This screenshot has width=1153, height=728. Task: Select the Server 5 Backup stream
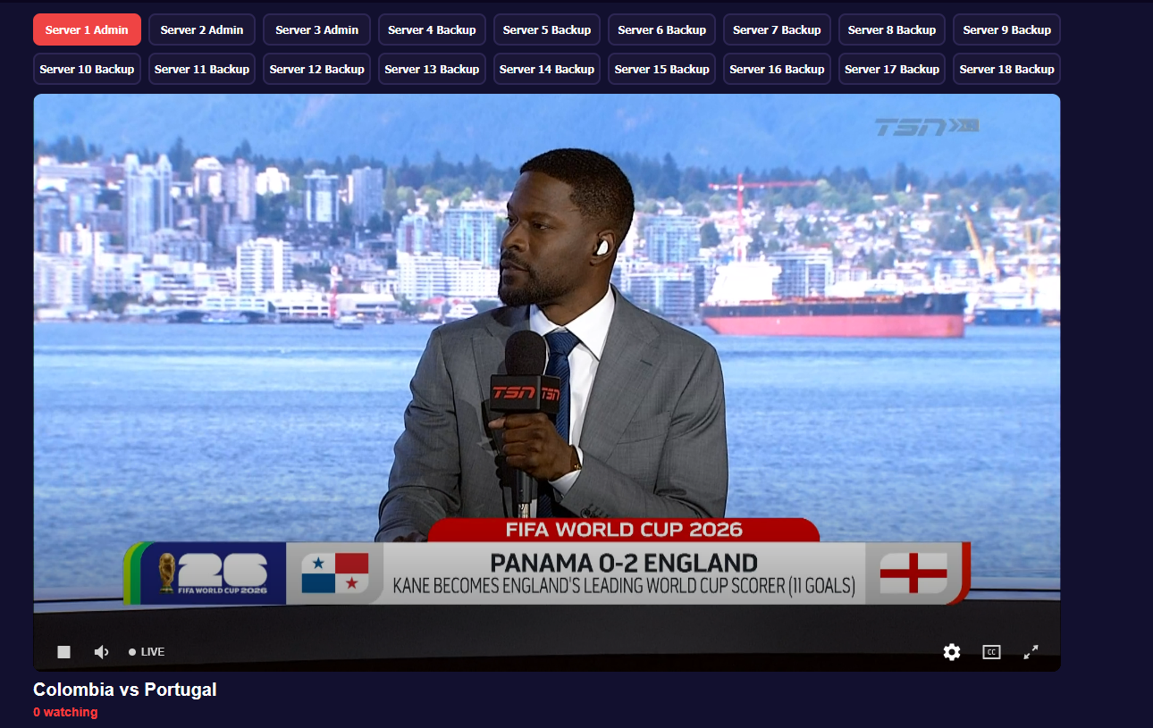[x=547, y=29]
